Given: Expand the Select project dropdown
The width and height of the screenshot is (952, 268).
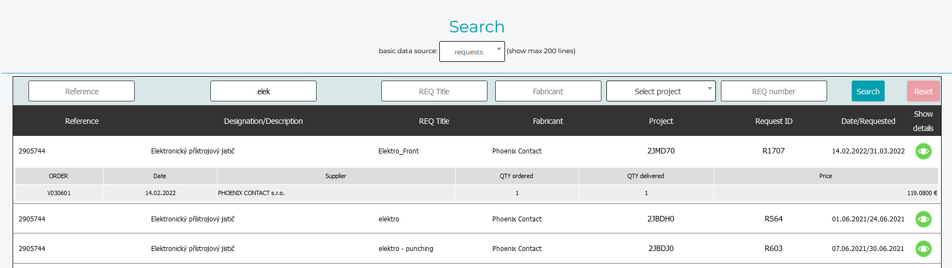Looking at the screenshot, I should (661, 92).
